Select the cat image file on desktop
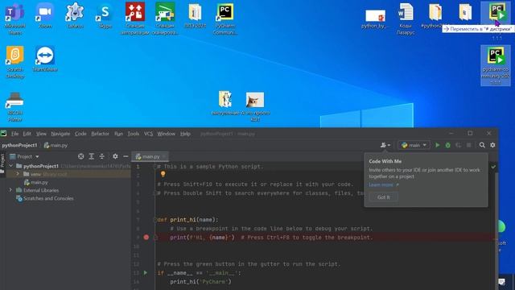 click(255, 106)
